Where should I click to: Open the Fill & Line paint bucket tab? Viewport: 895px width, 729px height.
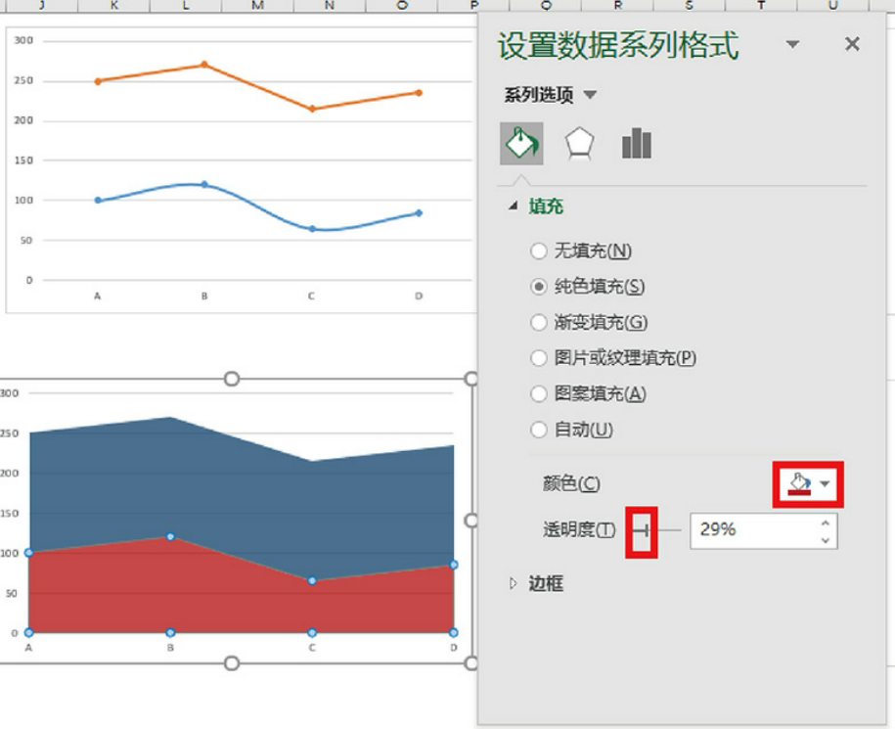[x=521, y=144]
